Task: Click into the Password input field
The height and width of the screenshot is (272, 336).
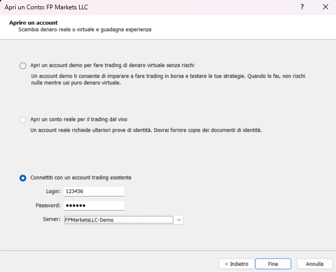Action: click(x=94, y=205)
